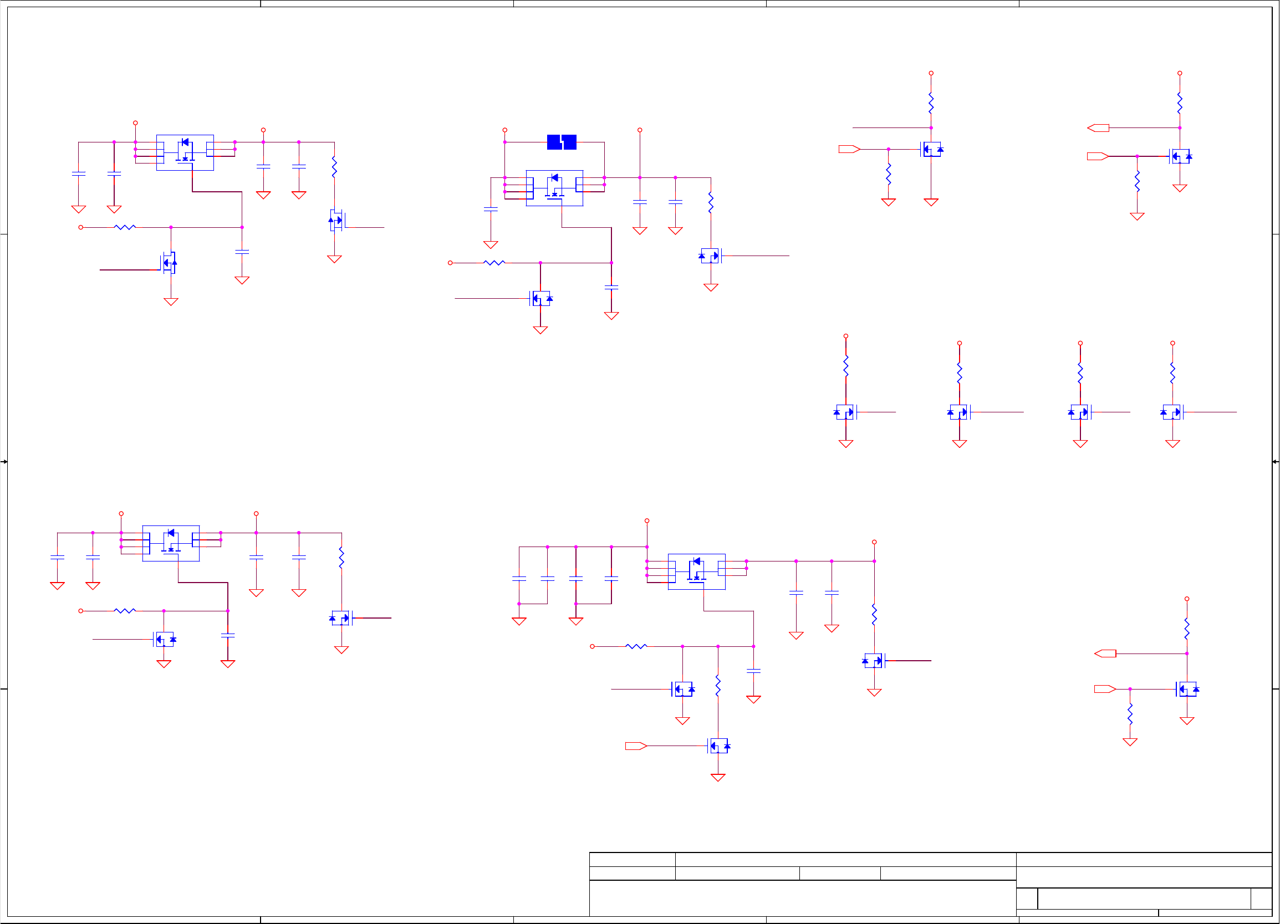Click the horizontal resistor in the top-left circuit
This screenshot has width=1280, height=924.
coord(125,227)
